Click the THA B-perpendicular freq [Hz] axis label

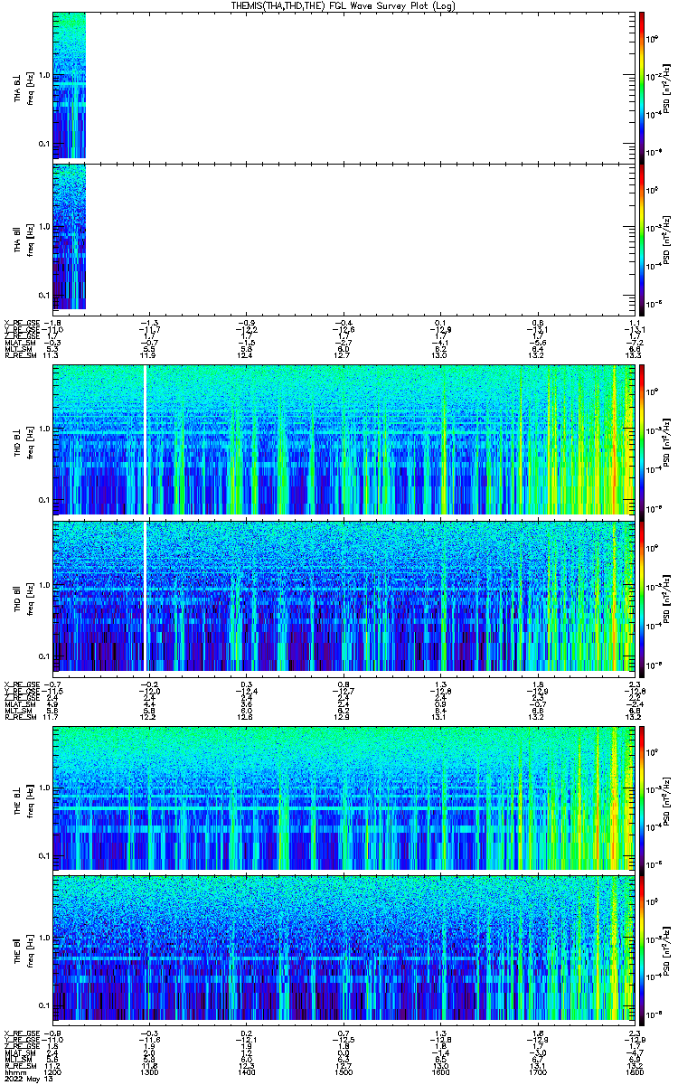tap(28, 86)
